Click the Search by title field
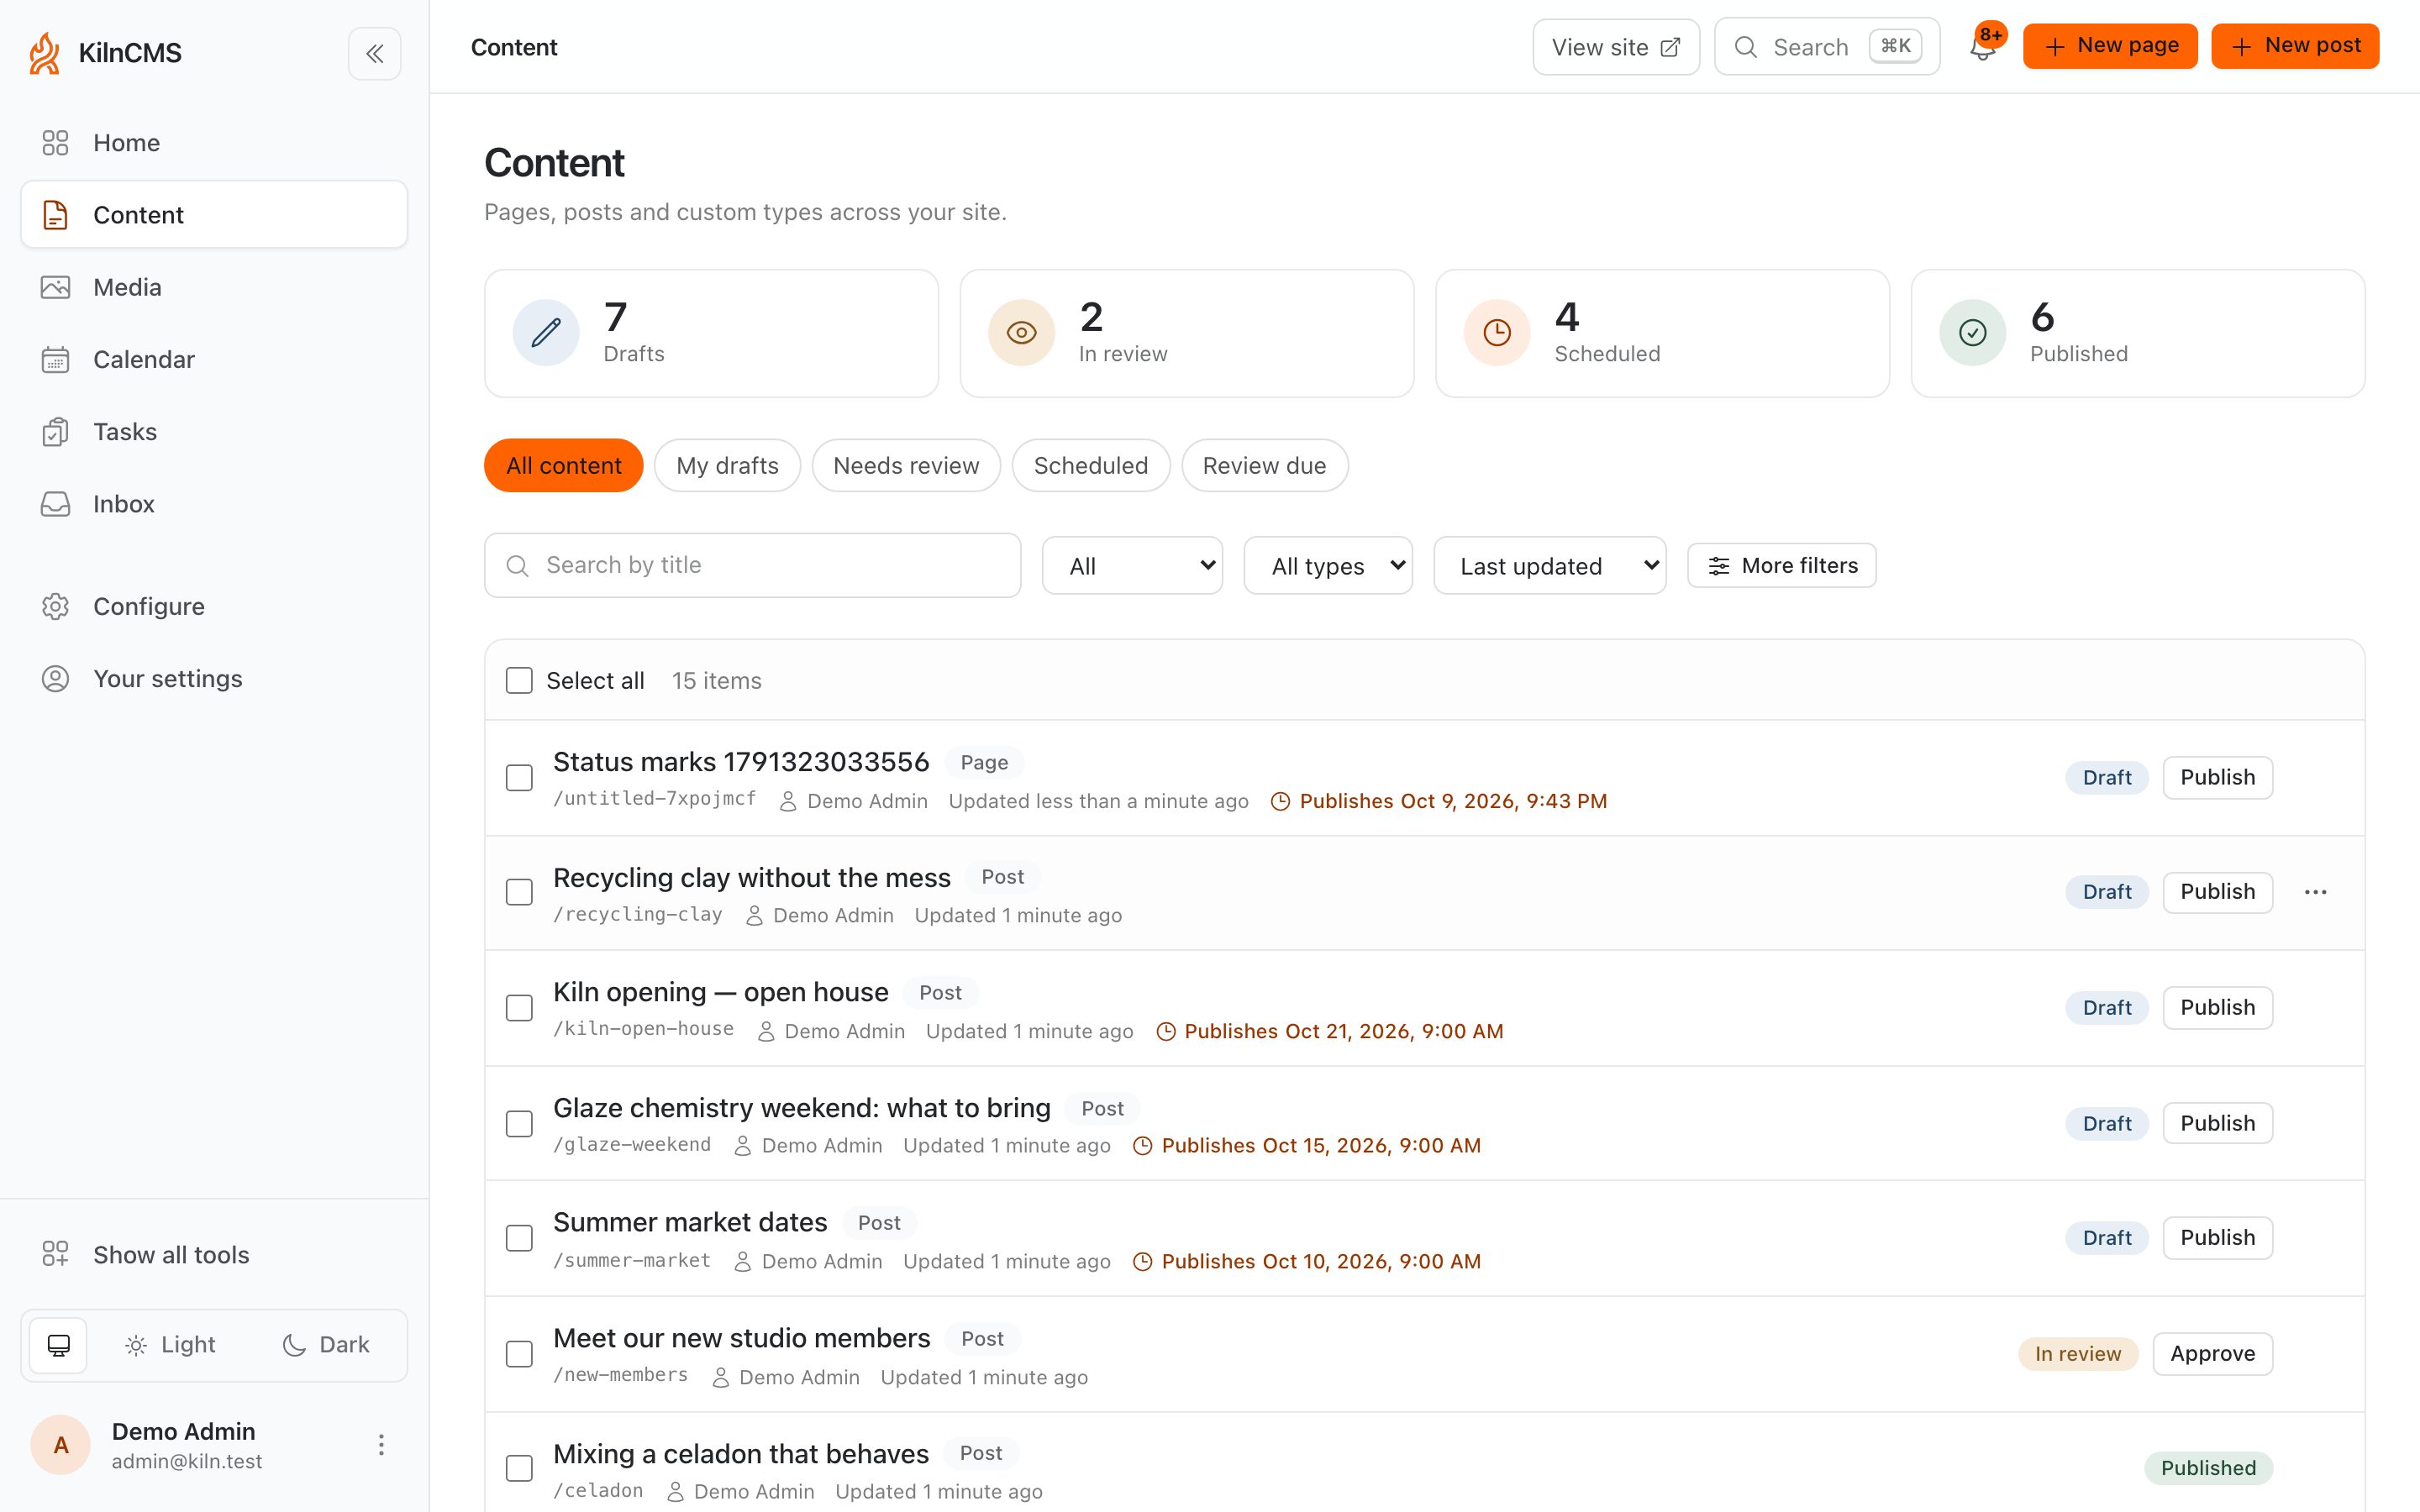The height and width of the screenshot is (1512, 2420). coord(752,565)
